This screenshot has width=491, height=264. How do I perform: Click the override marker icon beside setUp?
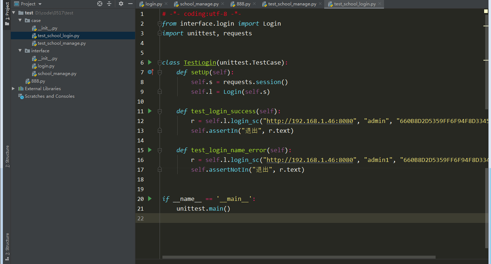pyautogui.click(x=151, y=72)
